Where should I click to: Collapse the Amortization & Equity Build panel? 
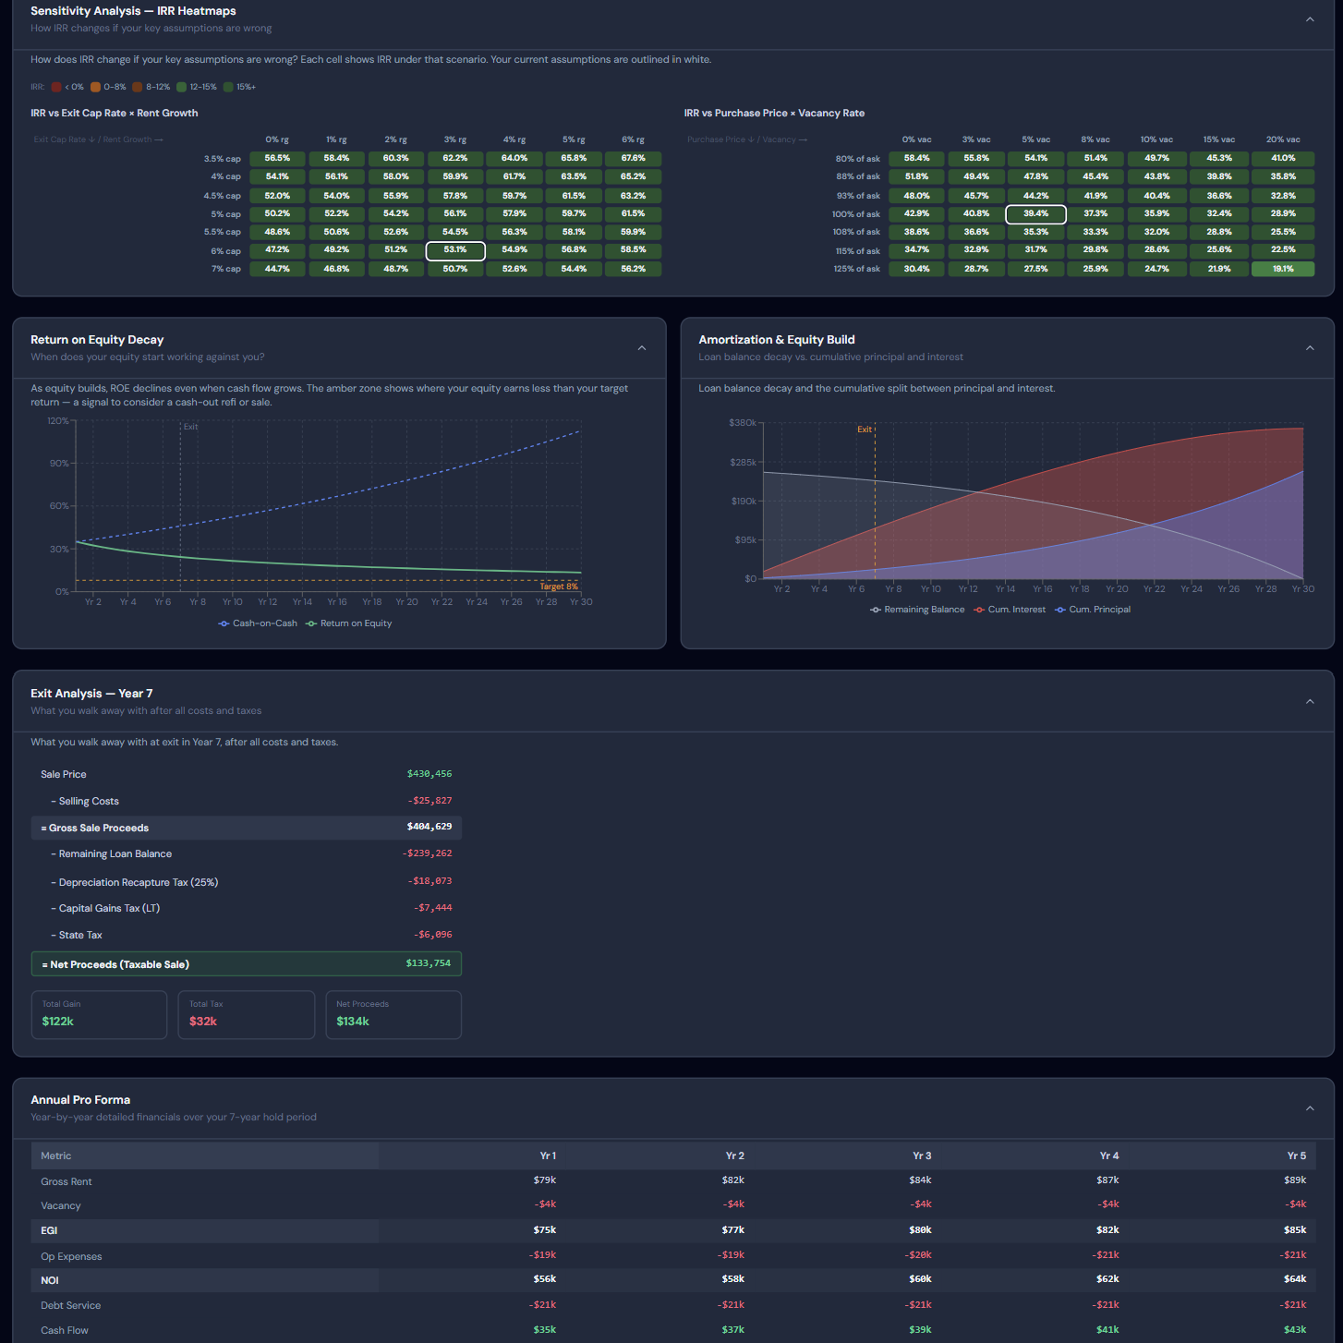tap(1309, 348)
